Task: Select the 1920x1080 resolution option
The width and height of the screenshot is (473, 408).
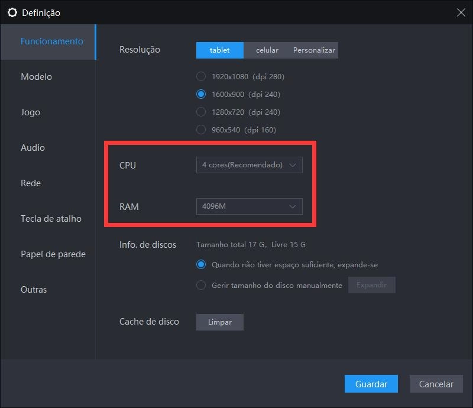Action: (200, 76)
